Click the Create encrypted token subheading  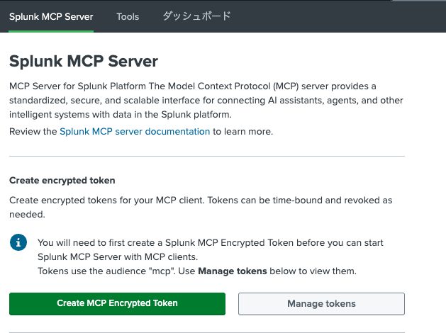(62, 181)
